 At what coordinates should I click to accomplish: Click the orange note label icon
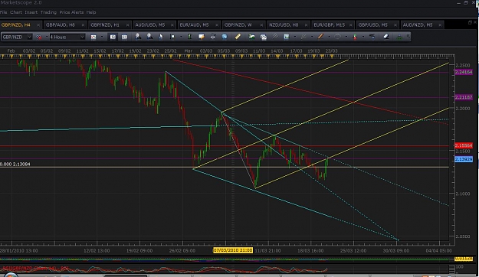coord(202,37)
